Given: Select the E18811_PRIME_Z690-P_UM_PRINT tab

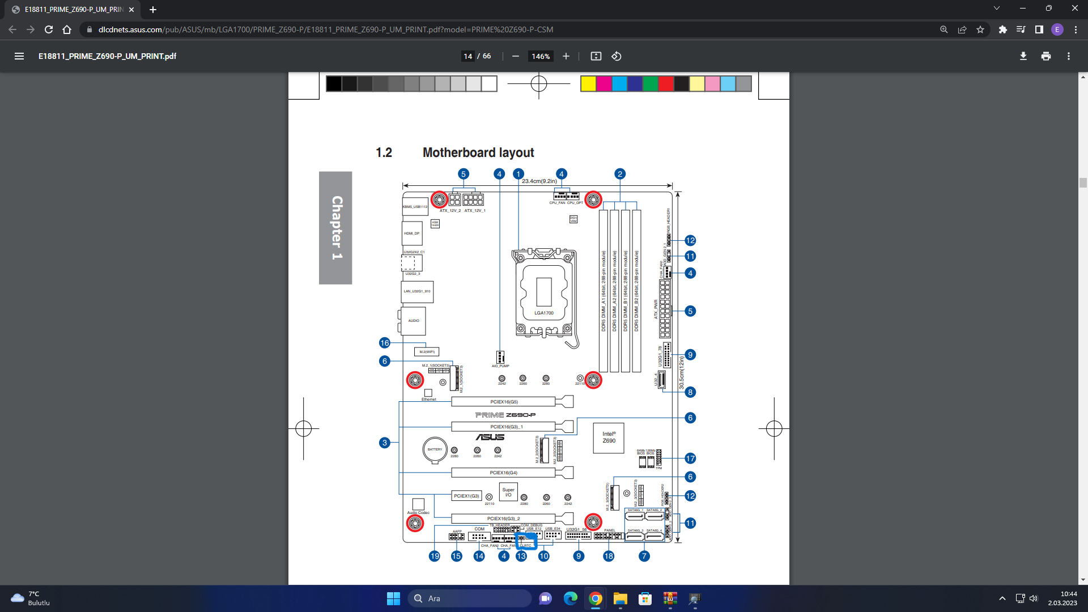Looking at the screenshot, I should [x=74, y=10].
